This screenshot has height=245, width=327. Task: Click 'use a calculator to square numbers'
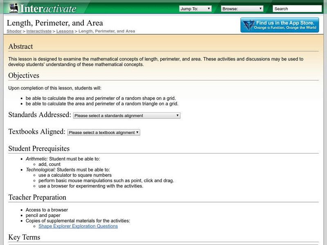pyautogui.click(x=75, y=175)
